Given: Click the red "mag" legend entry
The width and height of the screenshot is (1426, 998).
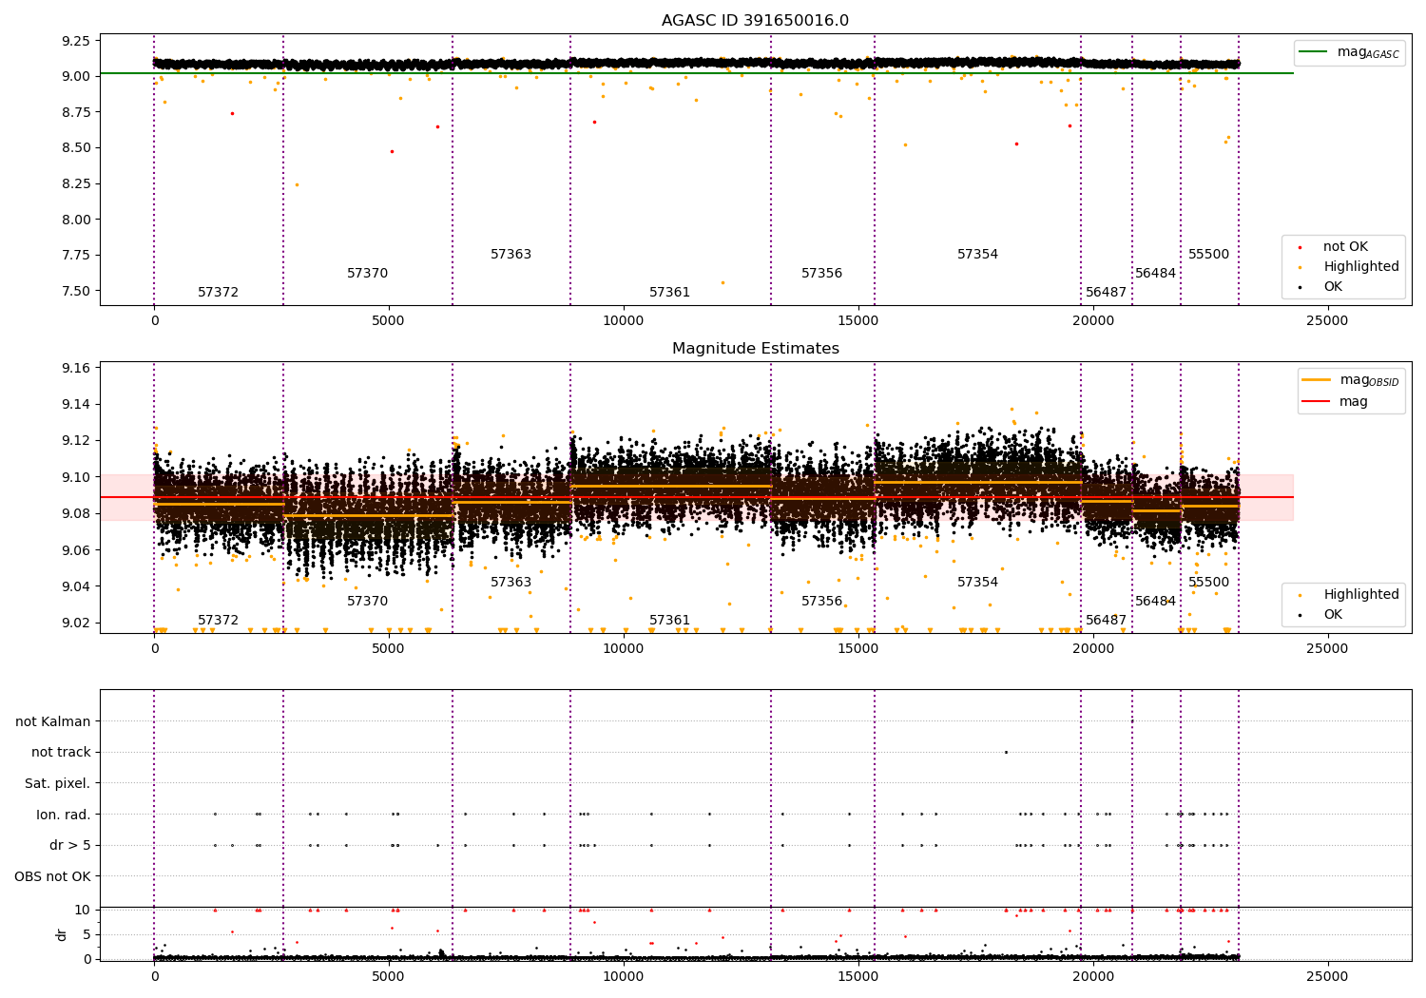Looking at the screenshot, I should tap(1336, 402).
